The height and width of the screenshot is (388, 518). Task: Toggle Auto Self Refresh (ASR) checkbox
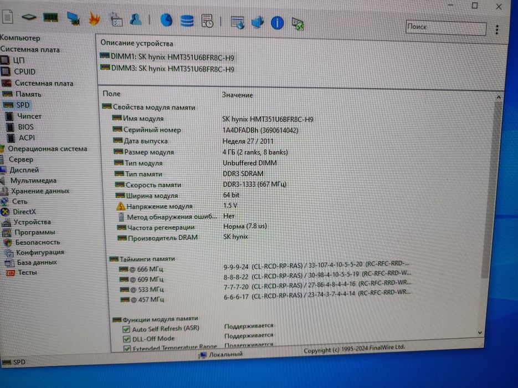(126, 329)
